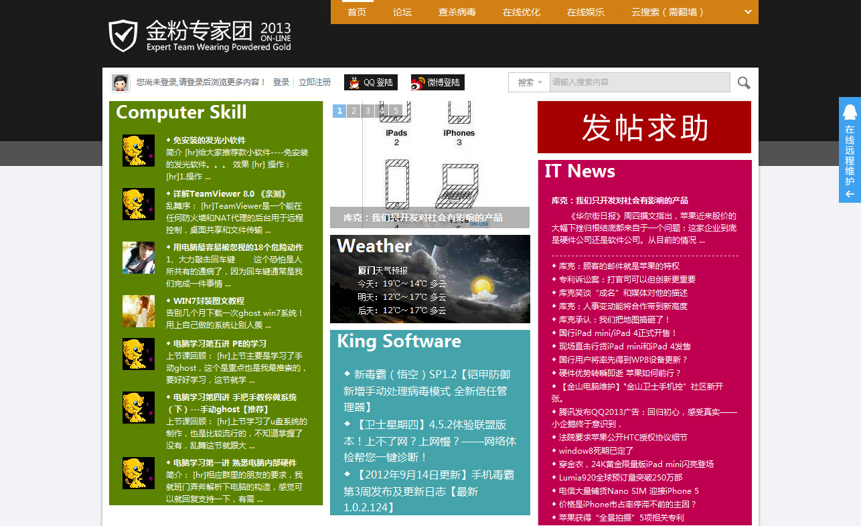Click the 立即注册 link
This screenshot has width=861, height=526.
coord(315,82)
